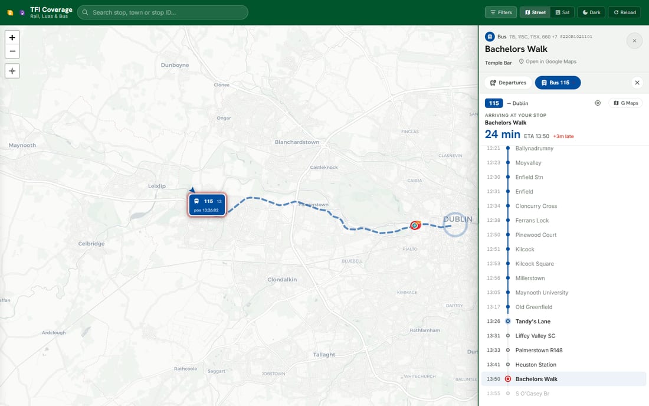This screenshot has height=406, width=649.
Task: Switch the map to Street view
Action: pyautogui.click(x=535, y=12)
